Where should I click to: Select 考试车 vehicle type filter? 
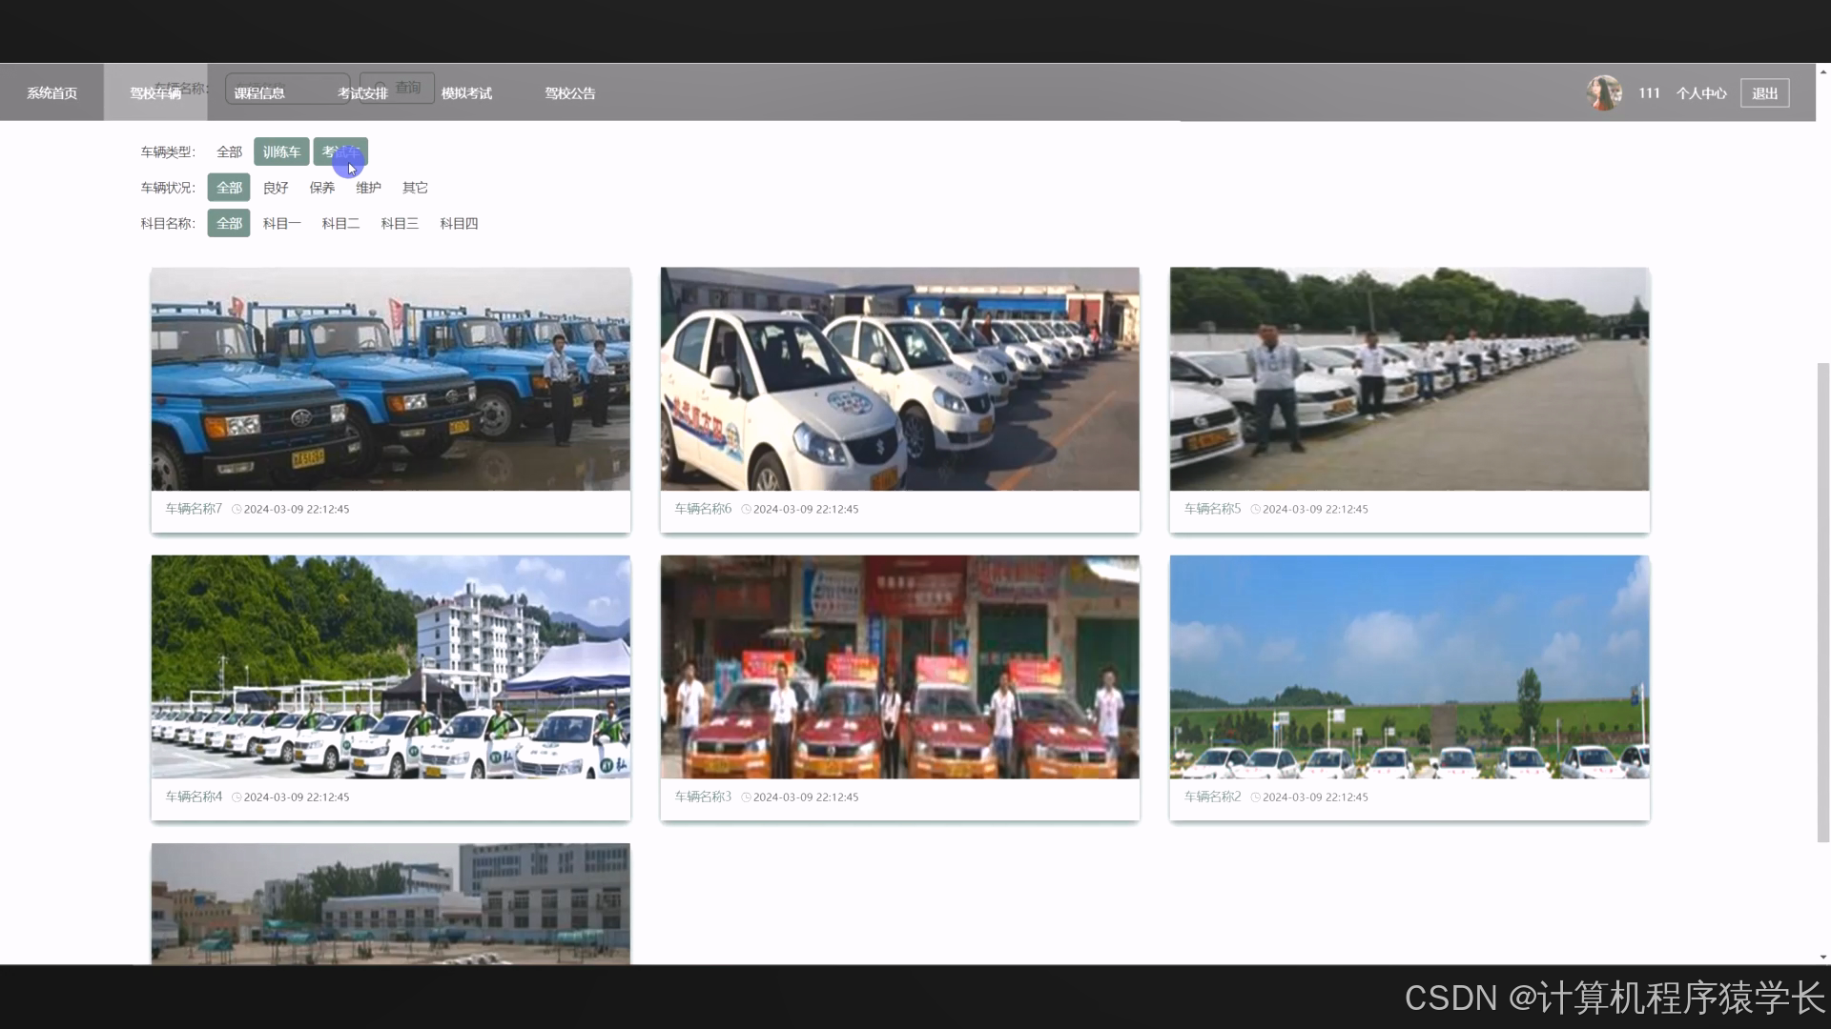pyautogui.click(x=340, y=151)
